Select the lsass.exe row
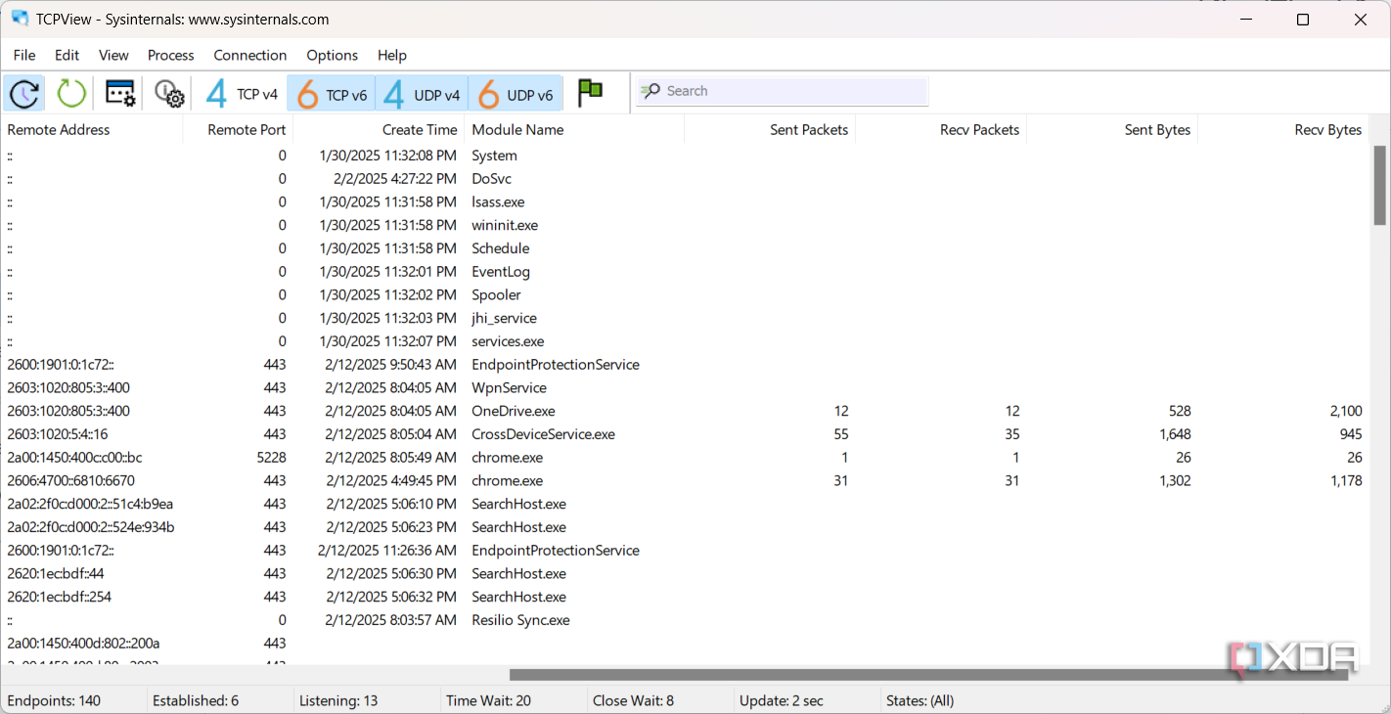1391x714 pixels. tap(685, 202)
